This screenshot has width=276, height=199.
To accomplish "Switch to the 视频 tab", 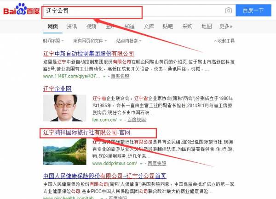I will click(x=91, y=26).
